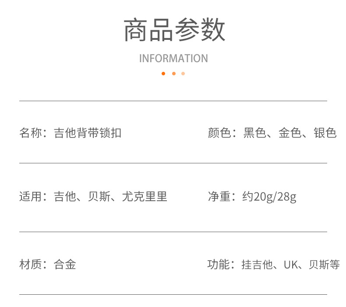Screen dimensions: 346x307
Task: Click the material value 合金
Action: coord(65,265)
